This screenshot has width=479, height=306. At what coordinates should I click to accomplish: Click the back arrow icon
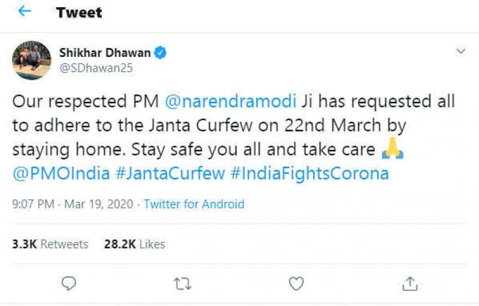[24, 12]
